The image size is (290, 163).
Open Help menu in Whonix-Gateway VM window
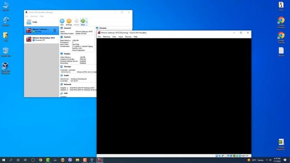(x=135, y=37)
